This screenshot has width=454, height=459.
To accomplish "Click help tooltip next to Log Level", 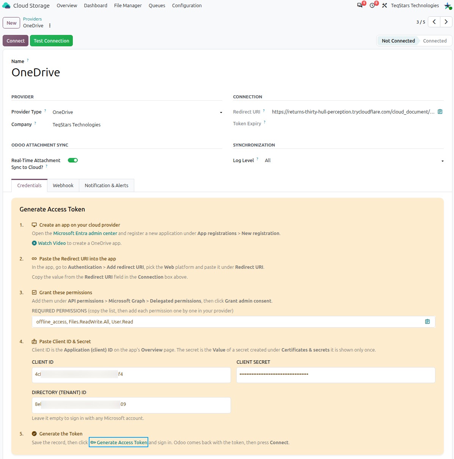I will (x=257, y=159).
